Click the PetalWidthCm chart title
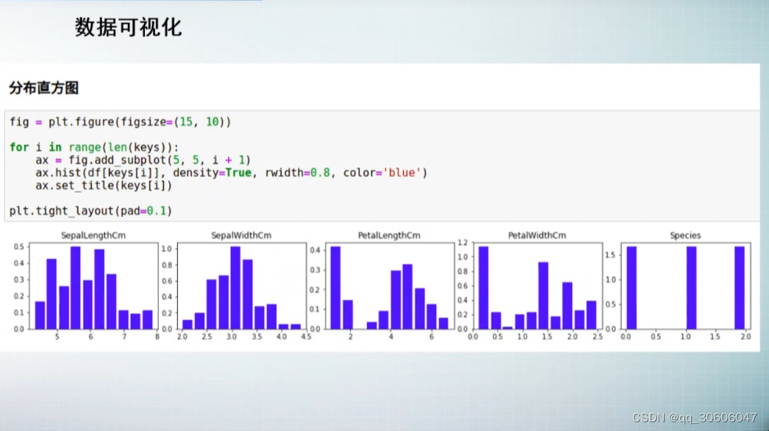 click(537, 235)
